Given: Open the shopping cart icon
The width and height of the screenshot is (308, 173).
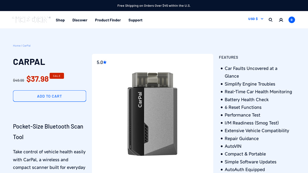Looking at the screenshot, I should tap(291, 20).
